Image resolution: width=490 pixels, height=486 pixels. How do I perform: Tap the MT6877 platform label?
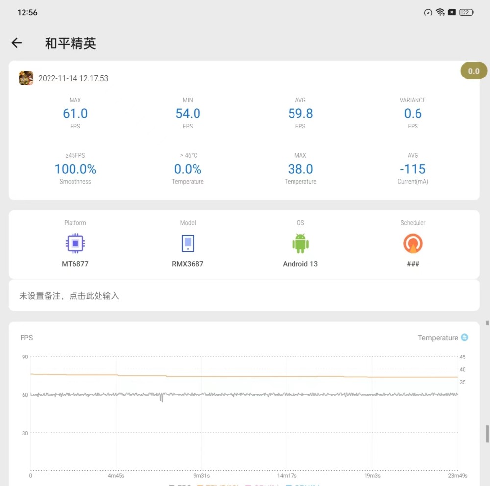click(x=75, y=264)
